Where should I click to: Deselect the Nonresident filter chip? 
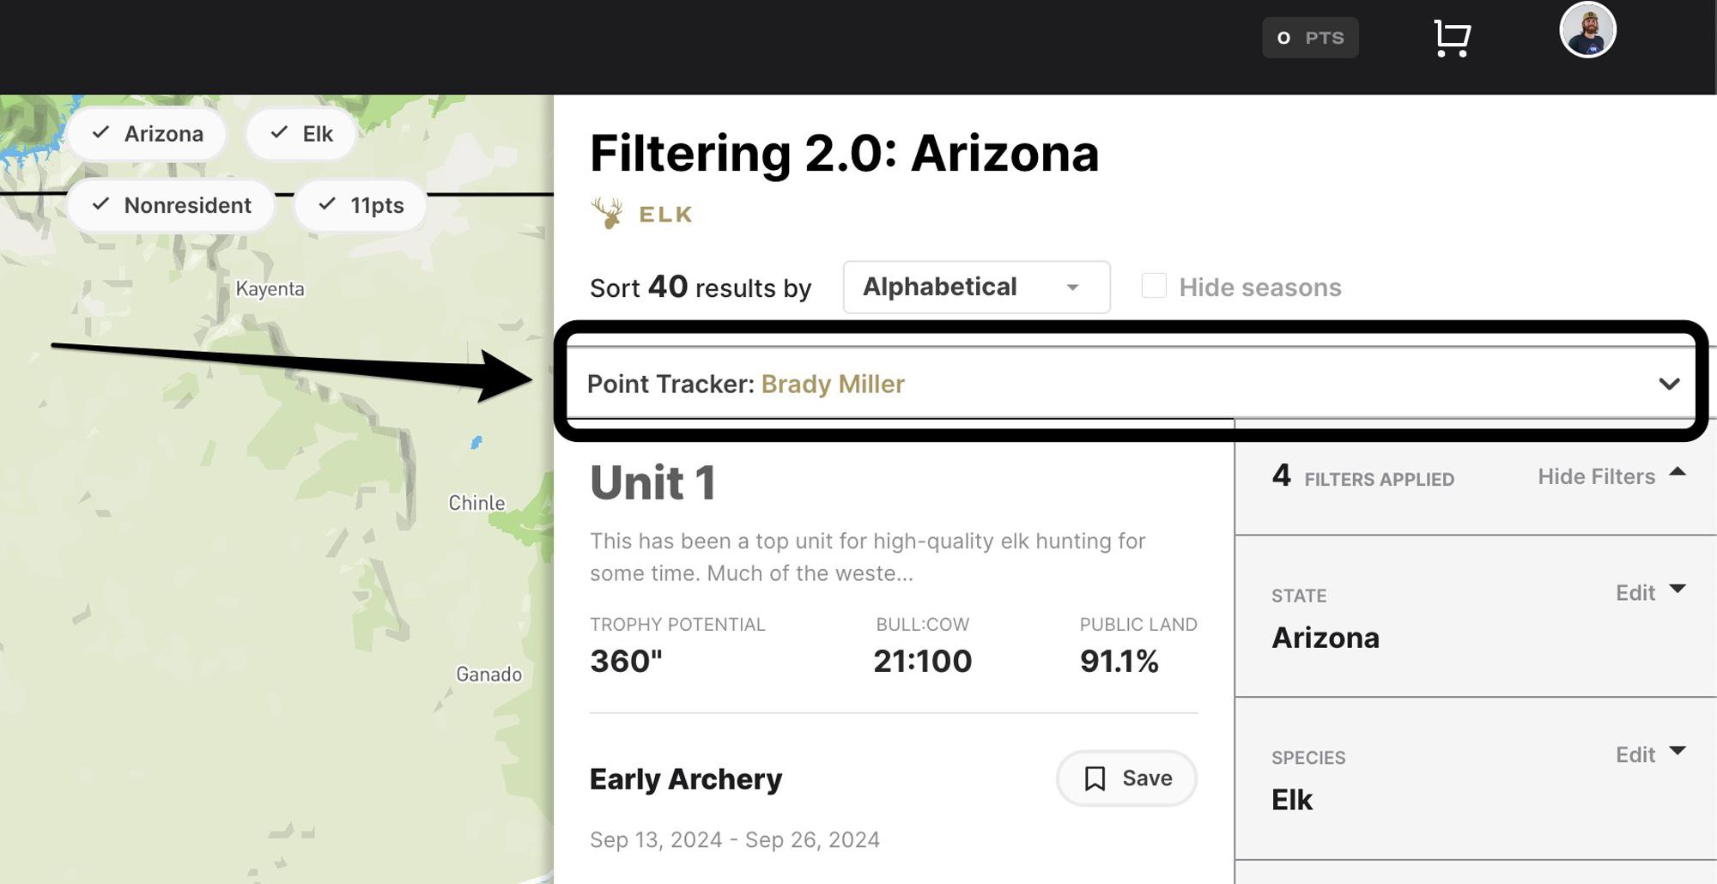click(170, 205)
